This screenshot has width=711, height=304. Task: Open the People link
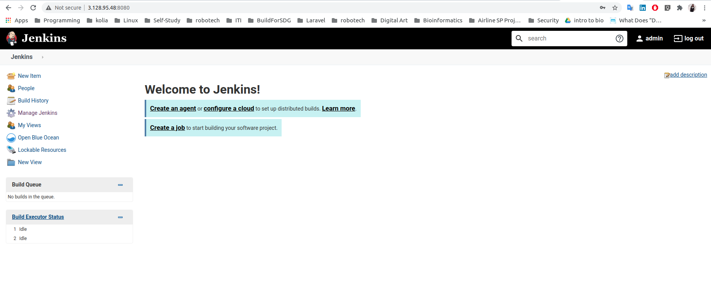point(26,88)
